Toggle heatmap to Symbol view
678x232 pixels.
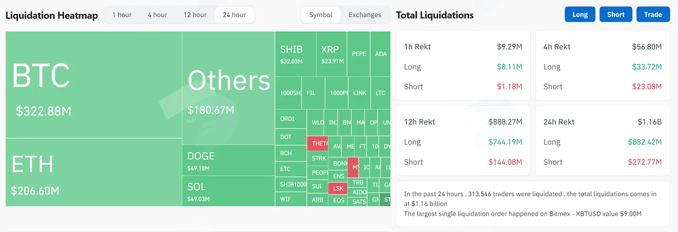(x=321, y=15)
